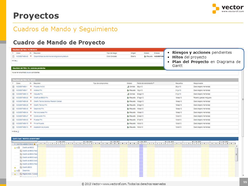Click the priority arrow in the INDGESTABS-28 row
This screenshot has height=186, width=248.
pos(31,105)
